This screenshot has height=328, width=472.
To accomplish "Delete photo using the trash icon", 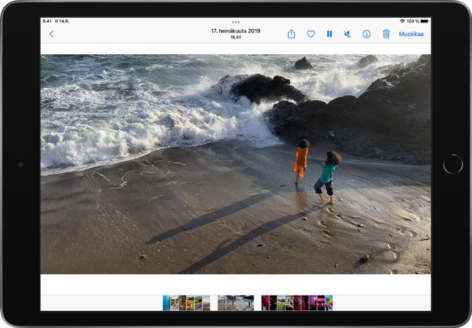I will 386,34.
